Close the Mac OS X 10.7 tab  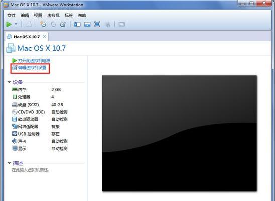(x=44, y=37)
